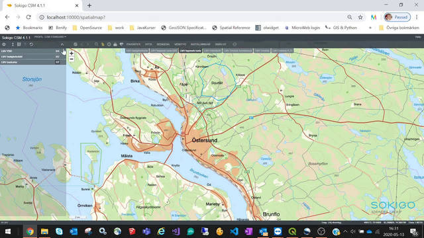Viewport: 424px width, 238px height.
Task: Open a new browser tab
Action: pyautogui.click(x=89, y=5)
